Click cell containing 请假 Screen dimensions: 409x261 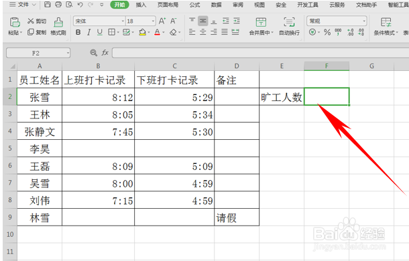237,217
